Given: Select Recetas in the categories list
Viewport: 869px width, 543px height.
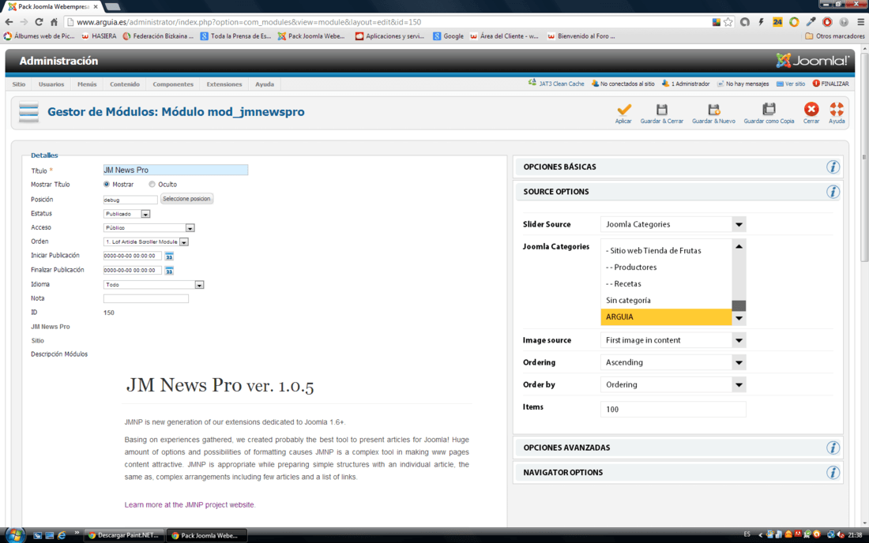Looking at the screenshot, I should point(666,284).
